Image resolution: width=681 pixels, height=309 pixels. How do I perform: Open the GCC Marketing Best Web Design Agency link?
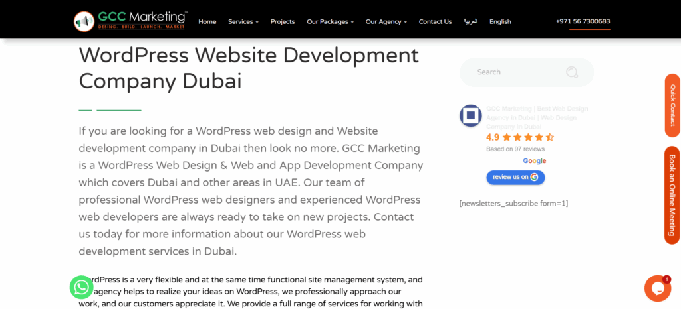(x=537, y=118)
